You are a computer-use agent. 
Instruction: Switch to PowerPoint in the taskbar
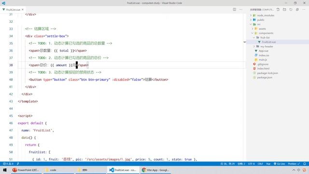(26, 170)
